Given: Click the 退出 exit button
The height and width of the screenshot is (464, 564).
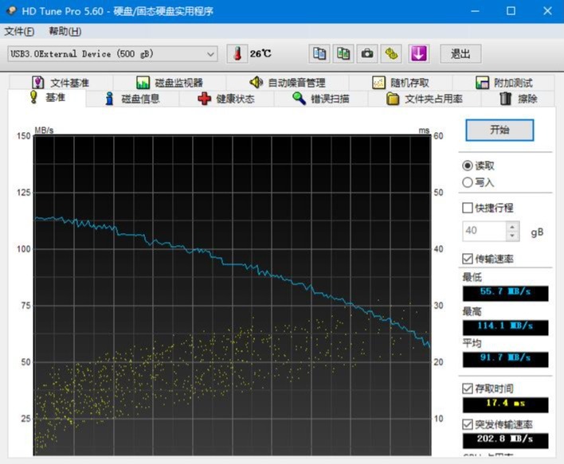Looking at the screenshot, I should coord(460,53).
